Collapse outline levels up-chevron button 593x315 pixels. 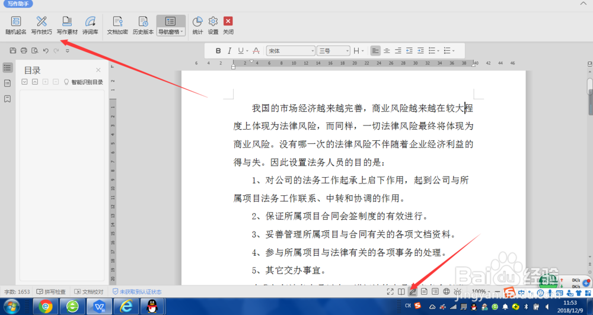click(x=35, y=82)
